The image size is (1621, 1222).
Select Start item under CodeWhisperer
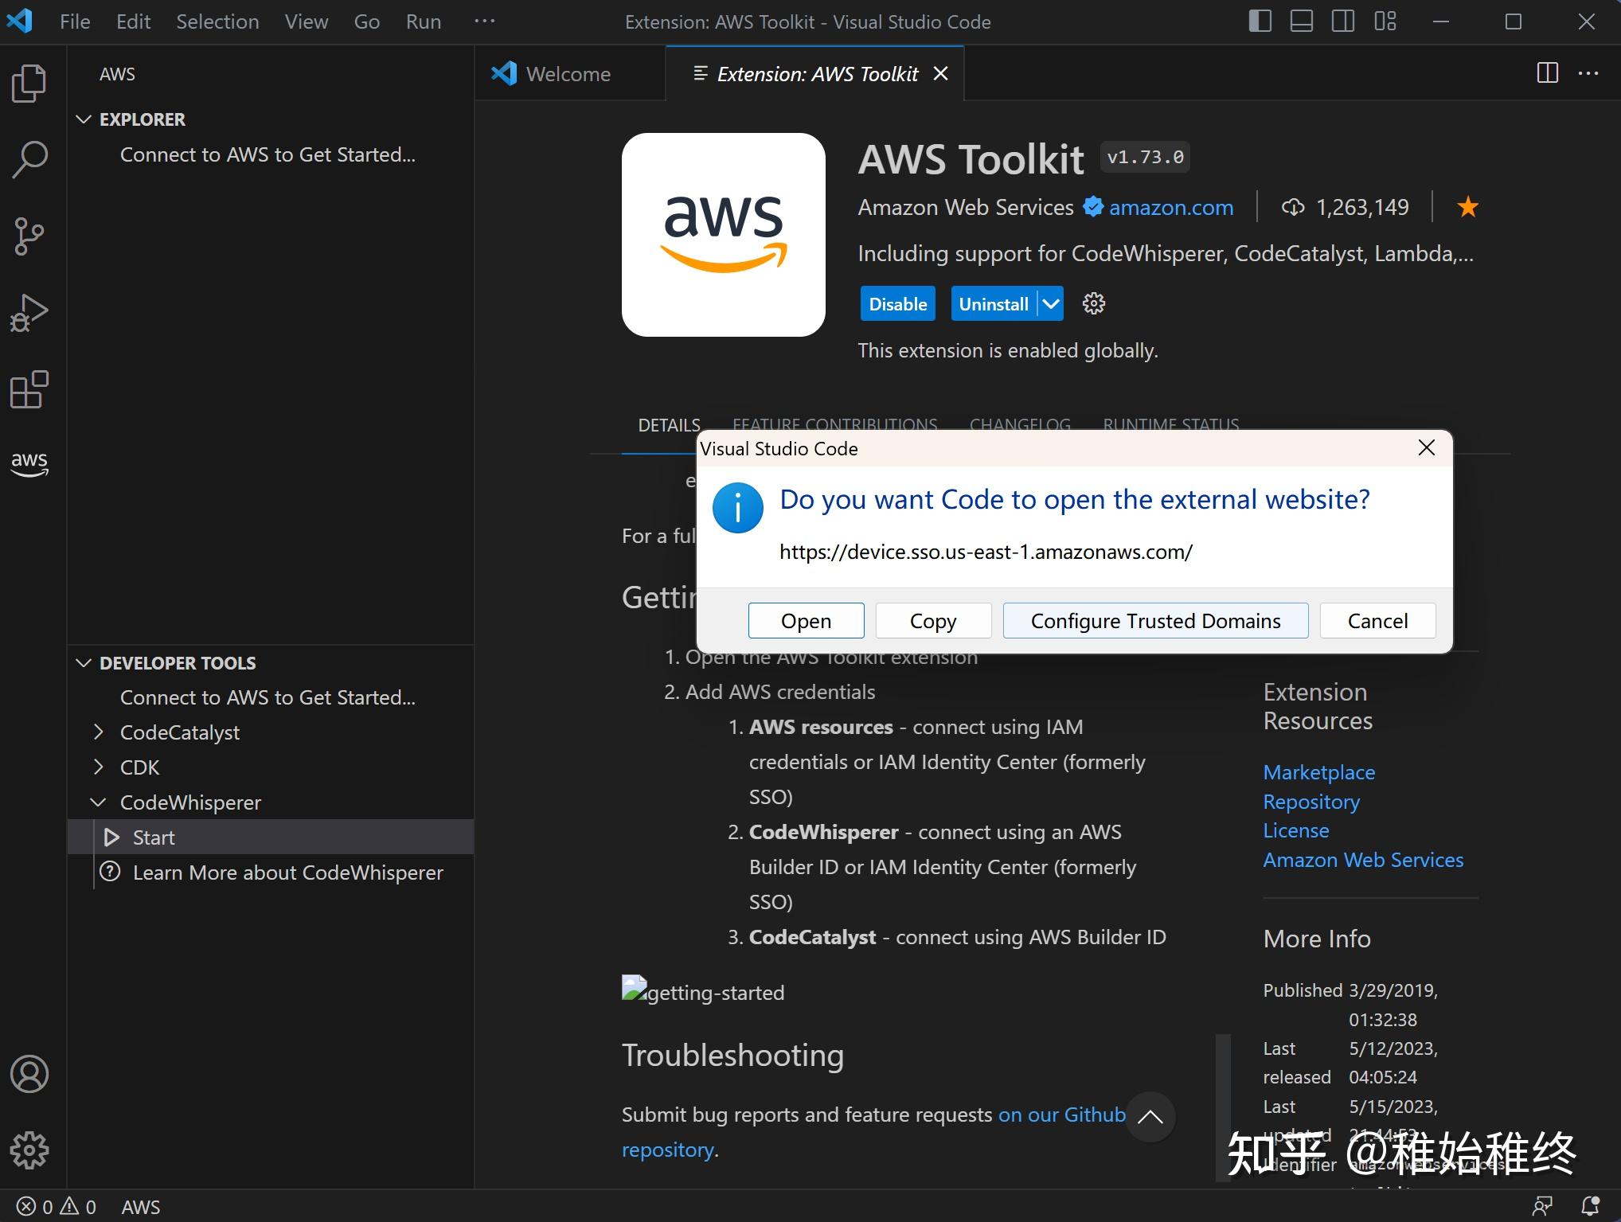point(271,837)
